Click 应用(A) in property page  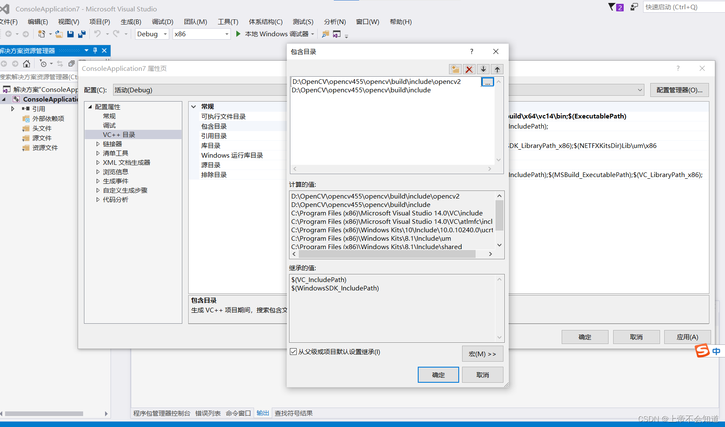click(687, 337)
